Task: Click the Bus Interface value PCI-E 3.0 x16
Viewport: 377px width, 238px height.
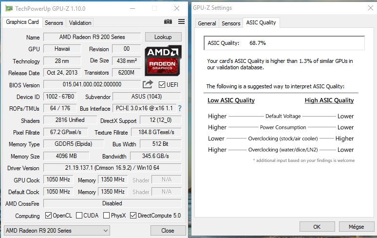Action: point(144,108)
